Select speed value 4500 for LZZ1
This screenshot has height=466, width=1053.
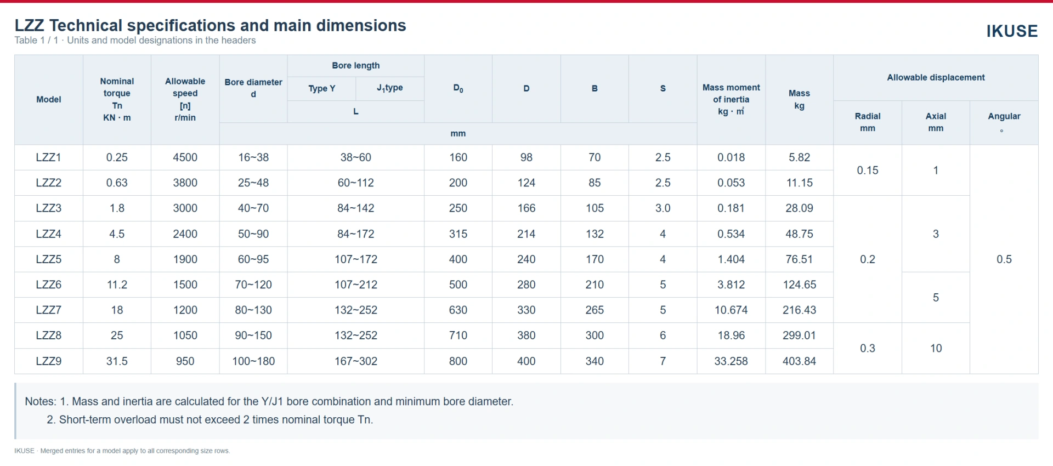(185, 157)
